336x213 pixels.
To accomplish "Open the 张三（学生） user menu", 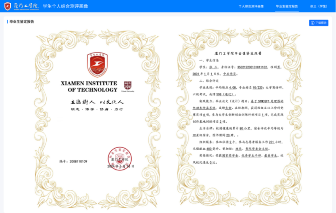I will (x=319, y=6).
